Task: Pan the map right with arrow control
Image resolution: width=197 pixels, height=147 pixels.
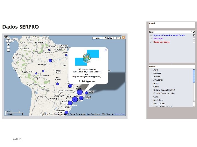Action: pos(10,41)
